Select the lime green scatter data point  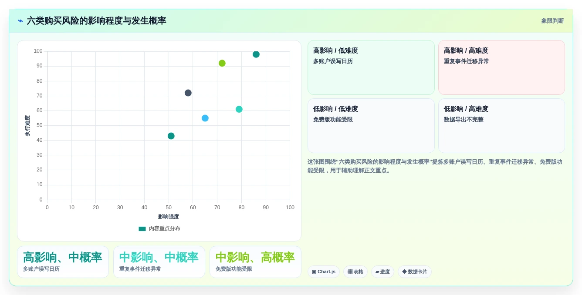pyautogui.click(x=222, y=63)
